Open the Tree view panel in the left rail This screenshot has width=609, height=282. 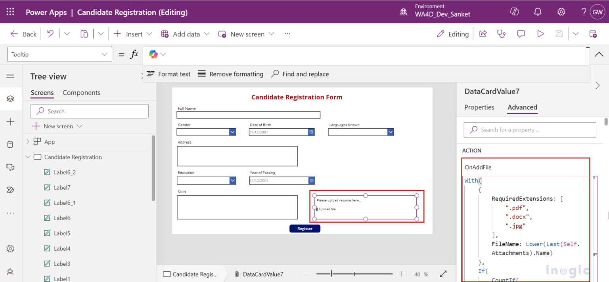coord(11,99)
